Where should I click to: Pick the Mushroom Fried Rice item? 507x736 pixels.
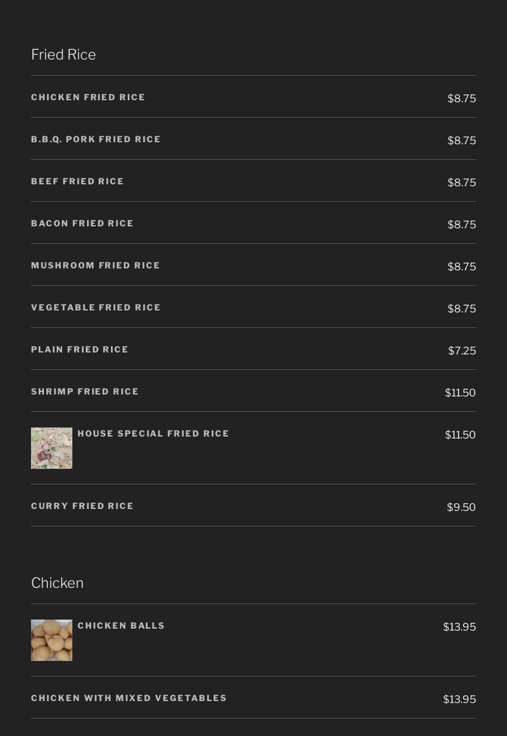pyautogui.click(x=96, y=266)
